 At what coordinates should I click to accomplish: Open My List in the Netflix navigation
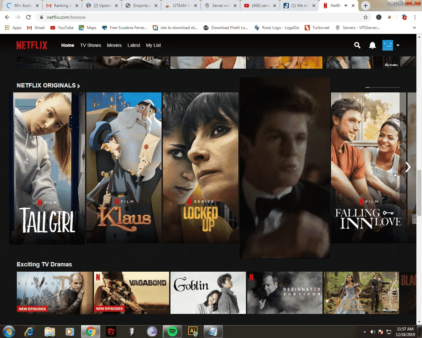(x=153, y=45)
